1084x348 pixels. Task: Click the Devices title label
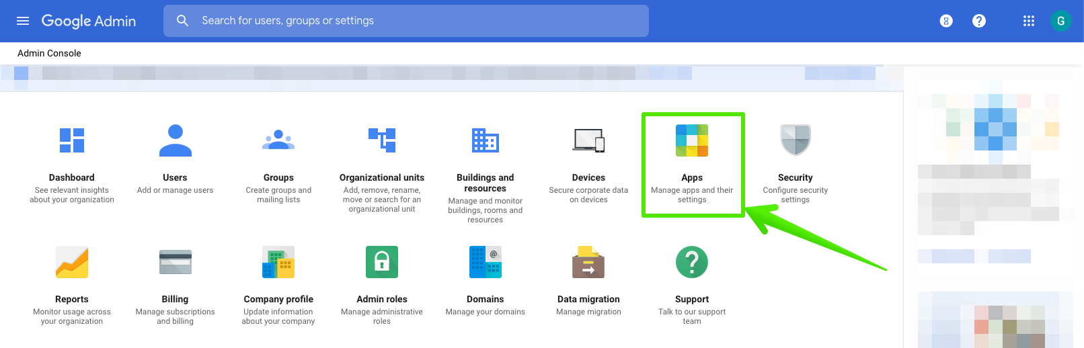click(x=588, y=177)
